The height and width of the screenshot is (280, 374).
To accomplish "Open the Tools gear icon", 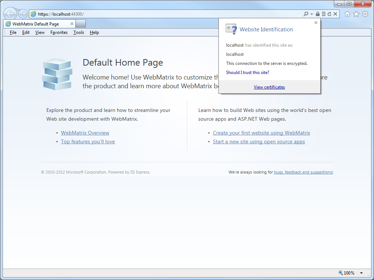I will 365,14.
